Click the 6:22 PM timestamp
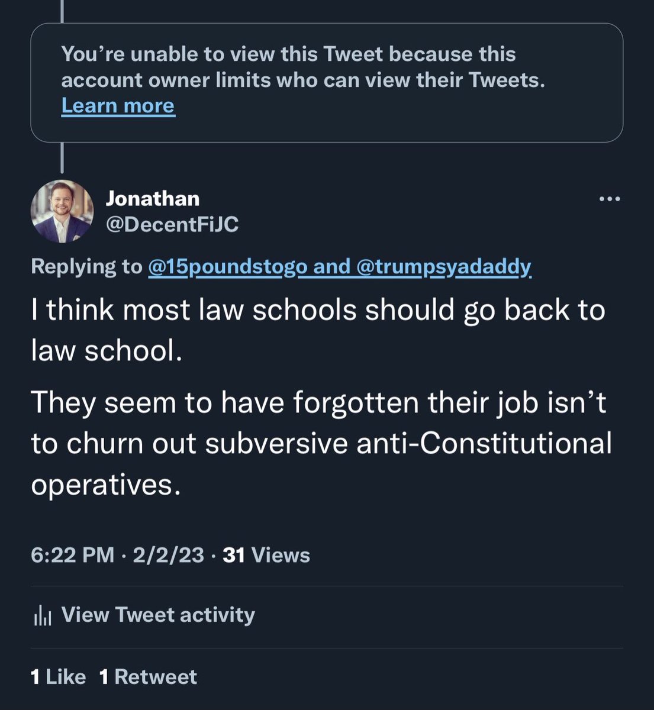This screenshot has width=654, height=710. [x=72, y=555]
